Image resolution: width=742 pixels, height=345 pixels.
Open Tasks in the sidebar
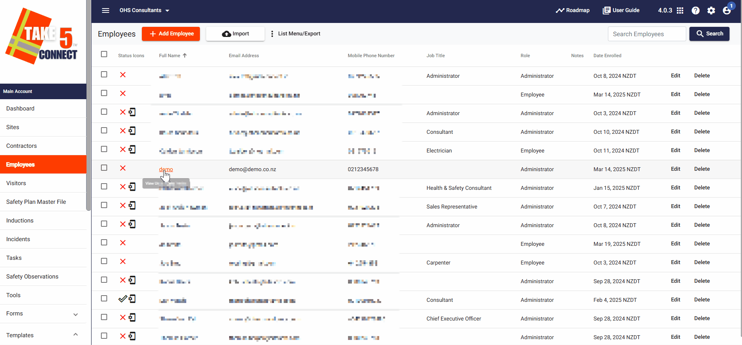43,258
